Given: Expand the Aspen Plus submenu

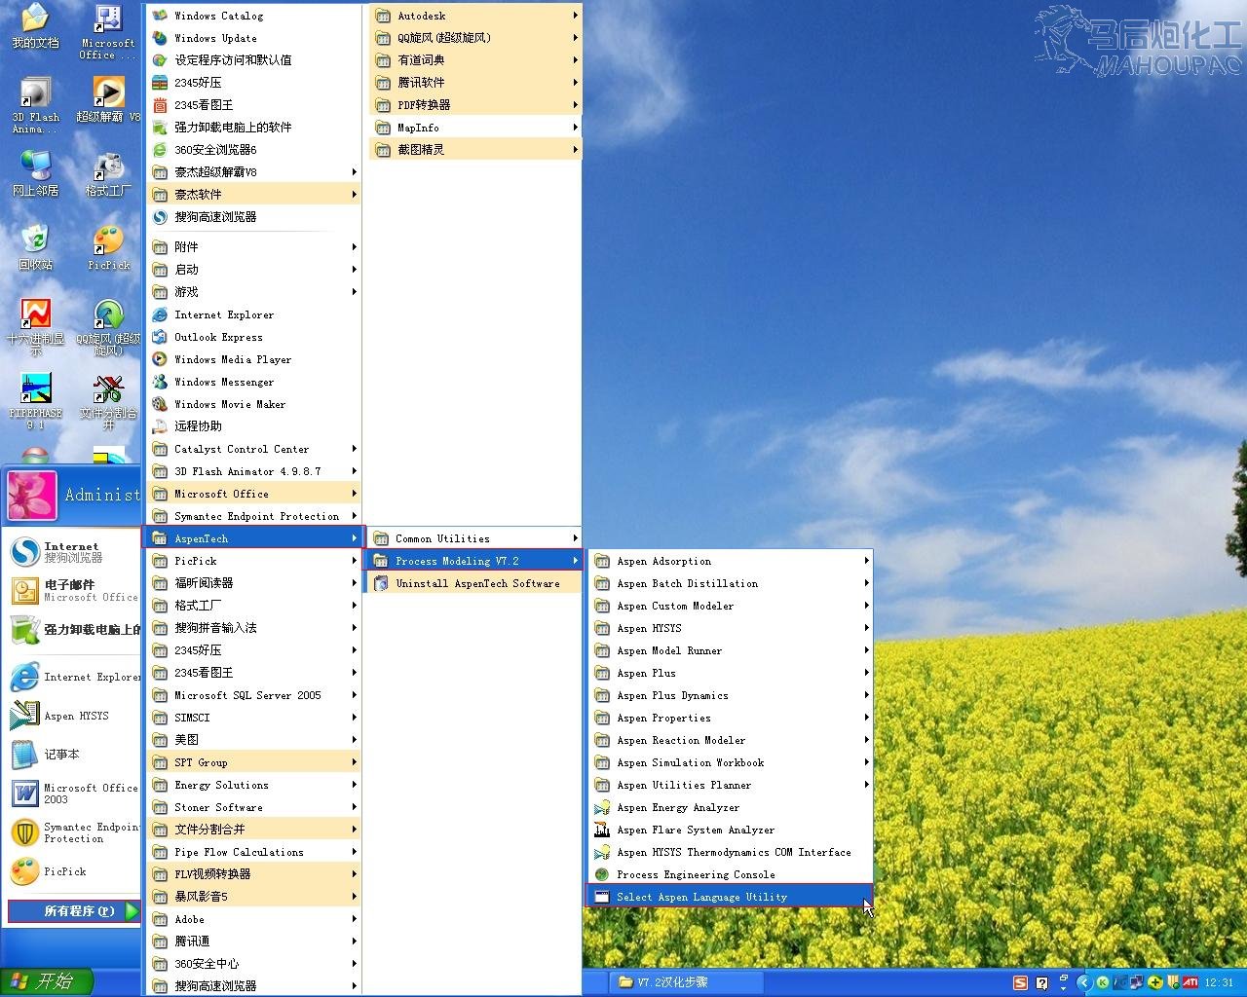Looking at the screenshot, I should point(730,673).
